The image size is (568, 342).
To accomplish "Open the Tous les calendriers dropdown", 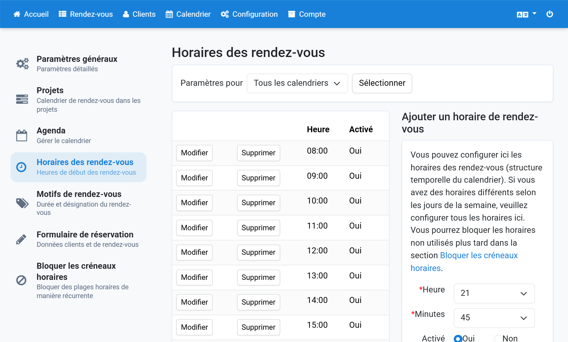I will point(297,83).
